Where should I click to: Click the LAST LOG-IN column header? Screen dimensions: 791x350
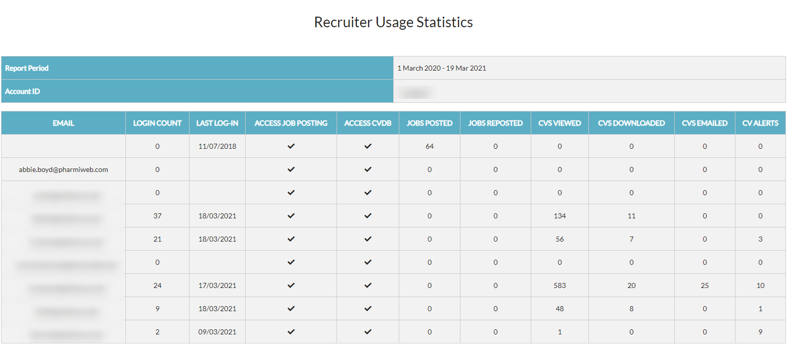[x=217, y=123]
